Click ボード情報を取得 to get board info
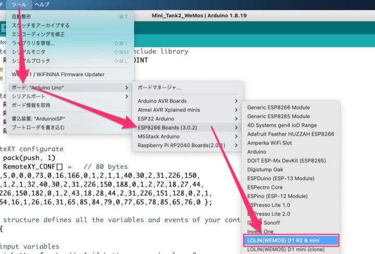Image resolution: width=375 pixels, height=254 pixels. tap(31, 105)
